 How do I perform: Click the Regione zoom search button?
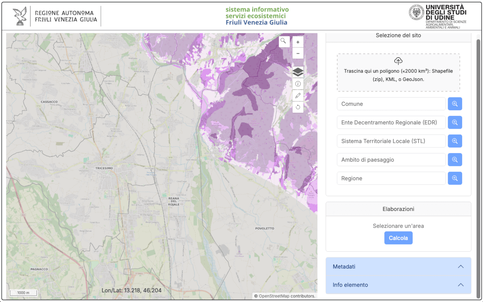[455, 178]
